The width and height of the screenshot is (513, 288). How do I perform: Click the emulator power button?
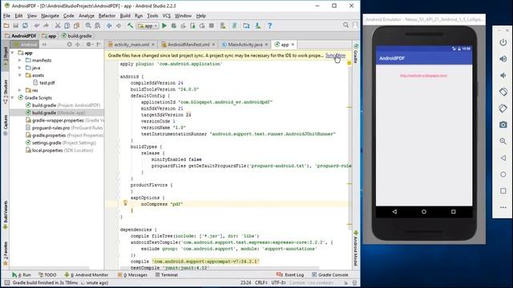[x=503, y=42]
